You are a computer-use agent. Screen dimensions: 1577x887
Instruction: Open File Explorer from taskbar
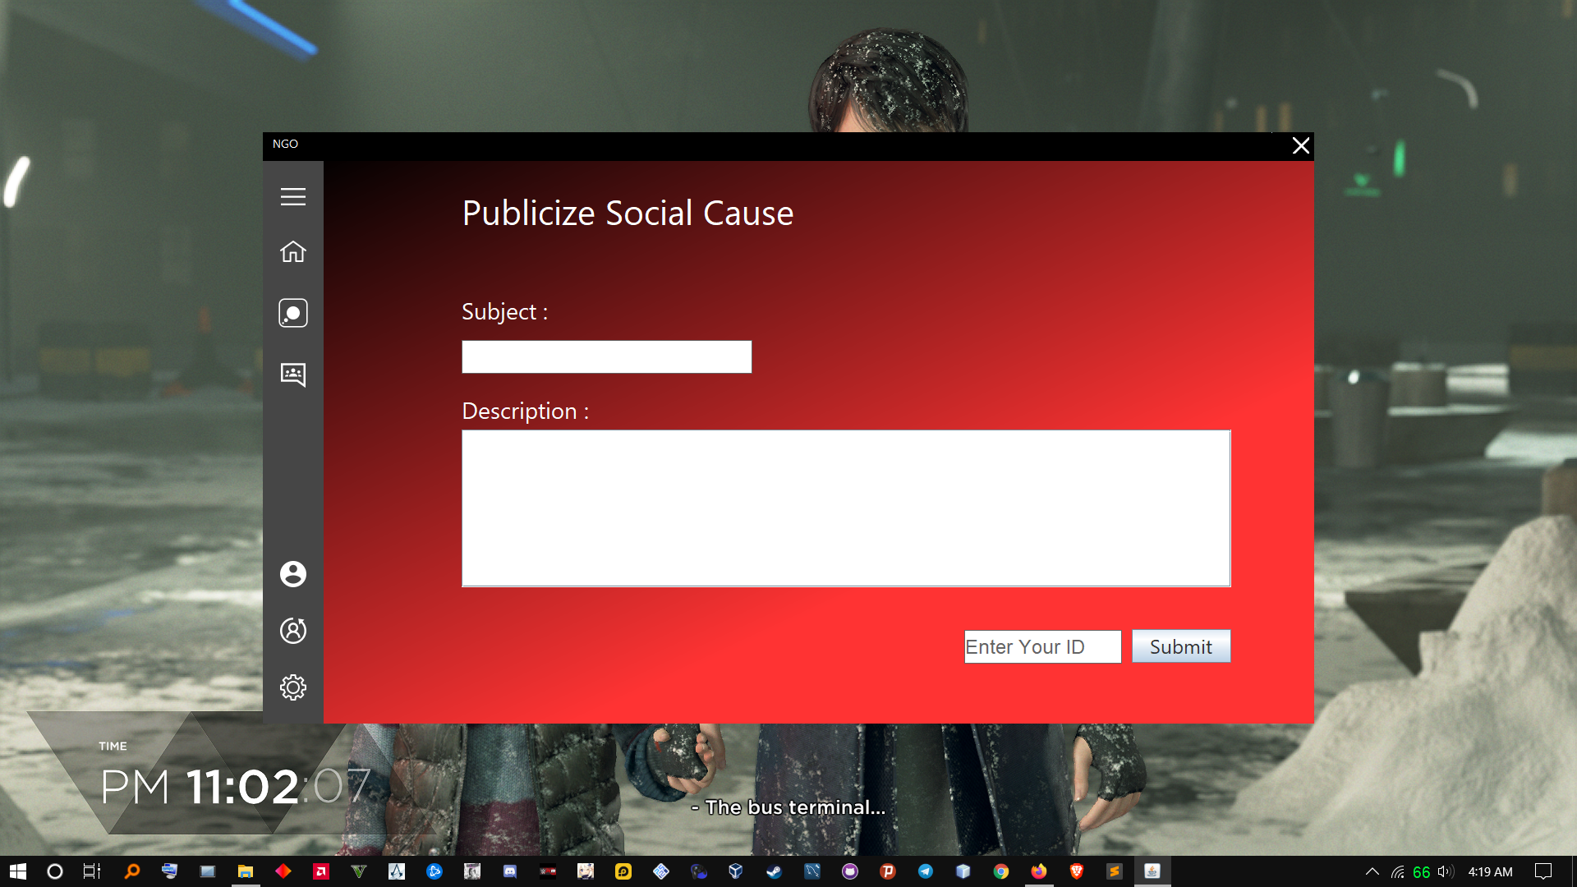pos(245,871)
